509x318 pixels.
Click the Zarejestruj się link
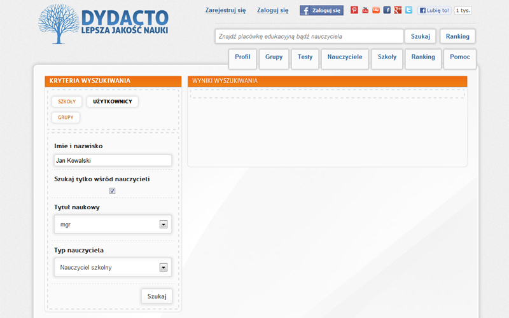(225, 10)
